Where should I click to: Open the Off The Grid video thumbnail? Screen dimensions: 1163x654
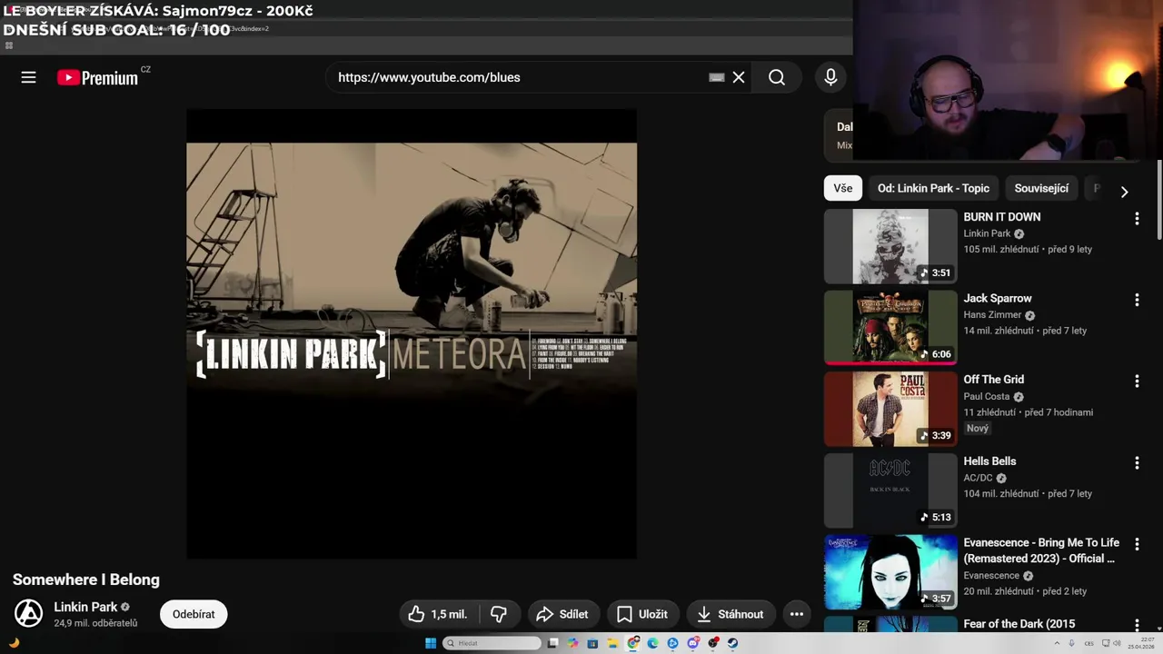[x=890, y=409]
